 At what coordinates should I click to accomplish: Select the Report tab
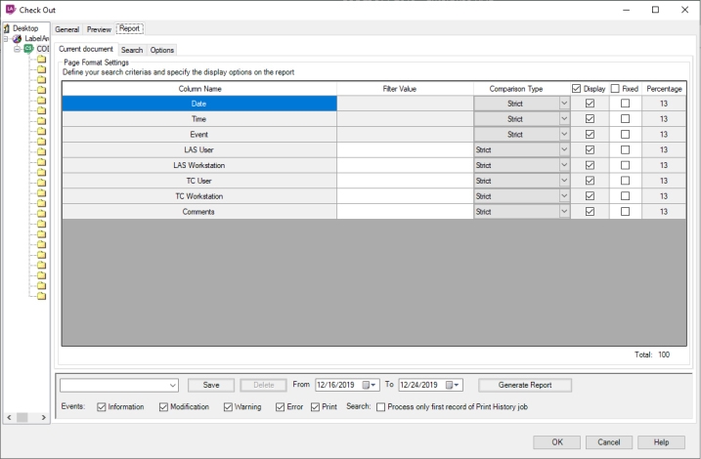click(130, 28)
